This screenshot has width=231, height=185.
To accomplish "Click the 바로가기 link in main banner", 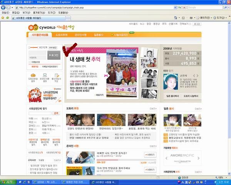I will point(99,95).
